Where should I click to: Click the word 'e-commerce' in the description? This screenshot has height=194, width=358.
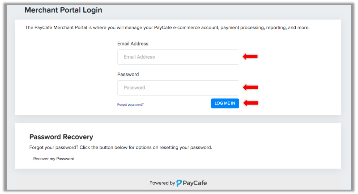[186, 28]
